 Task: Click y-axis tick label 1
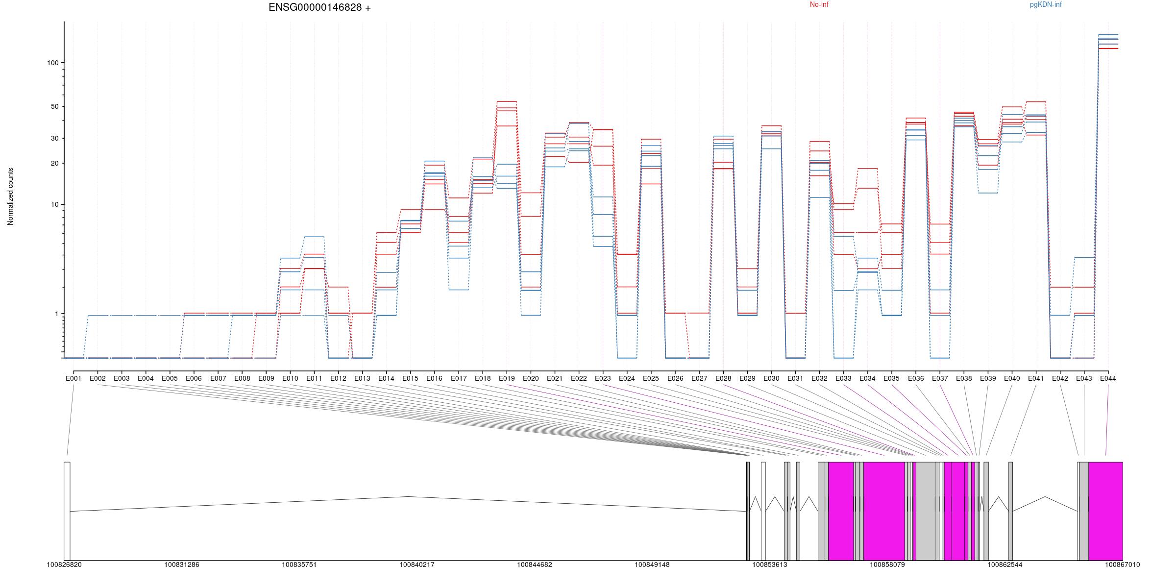[x=56, y=314]
